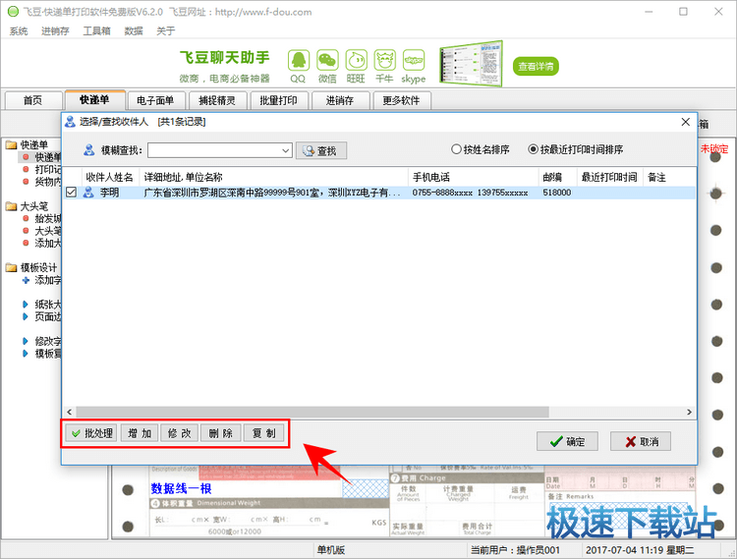Switch to the 批量打印 tab
Screen dimensions: 737x559
coord(278,100)
